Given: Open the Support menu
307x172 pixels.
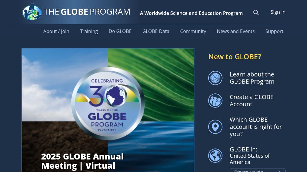Looking at the screenshot, I should [274, 31].
